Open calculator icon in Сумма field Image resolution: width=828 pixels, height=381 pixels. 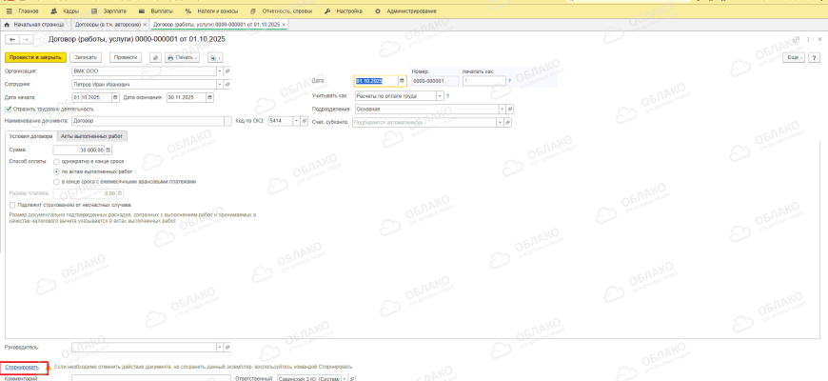point(109,150)
